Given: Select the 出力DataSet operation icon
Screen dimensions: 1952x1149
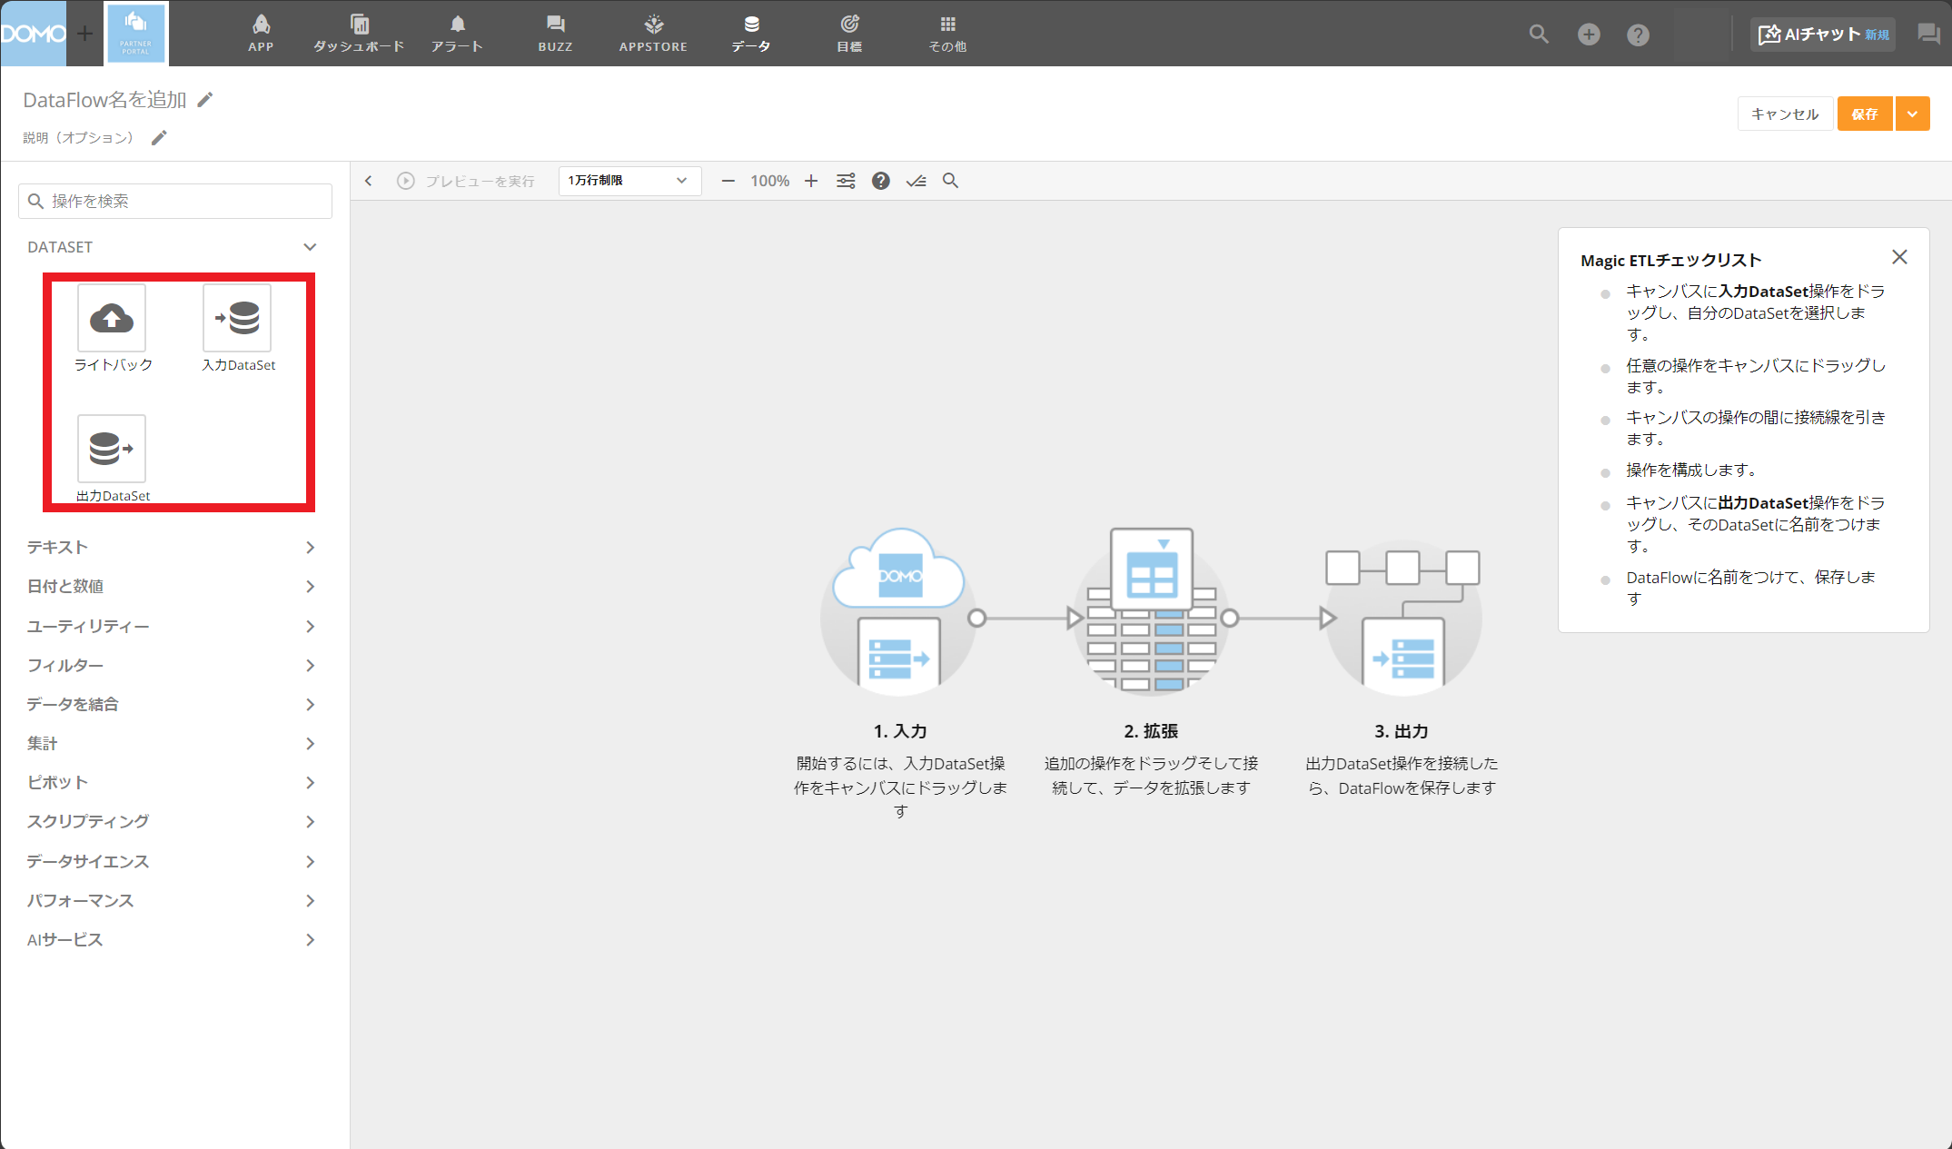Looking at the screenshot, I should point(112,449).
